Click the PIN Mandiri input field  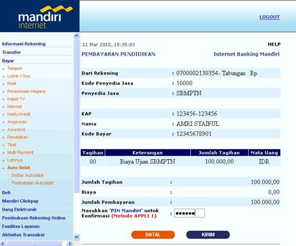click(x=190, y=213)
